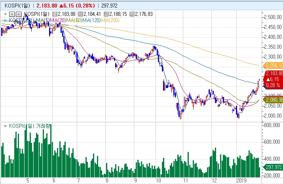Remove the KOSPI volume panel via X
Screen dimensions: 283x184
click(5, 126)
